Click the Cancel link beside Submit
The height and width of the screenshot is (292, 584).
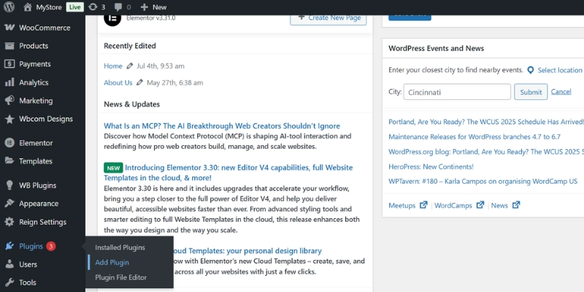click(561, 92)
